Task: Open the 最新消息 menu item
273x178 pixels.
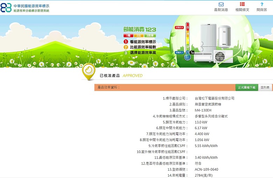Action: (x=221, y=10)
